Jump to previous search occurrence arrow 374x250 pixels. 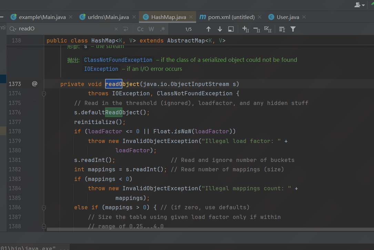tap(209, 29)
